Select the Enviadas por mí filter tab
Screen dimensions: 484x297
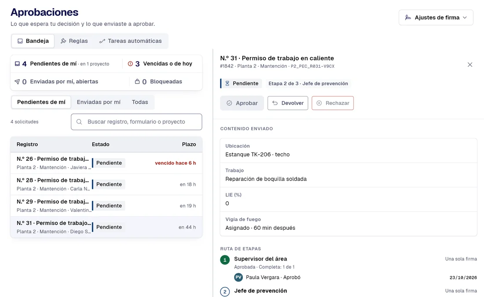(99, 102)
